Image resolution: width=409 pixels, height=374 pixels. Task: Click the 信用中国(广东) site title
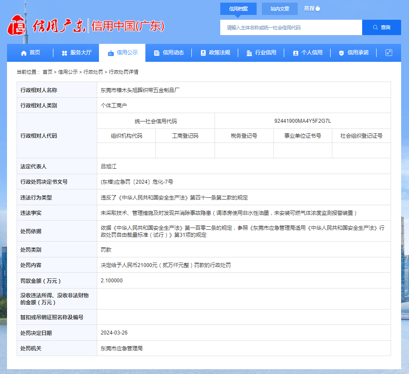pos(127,26)
